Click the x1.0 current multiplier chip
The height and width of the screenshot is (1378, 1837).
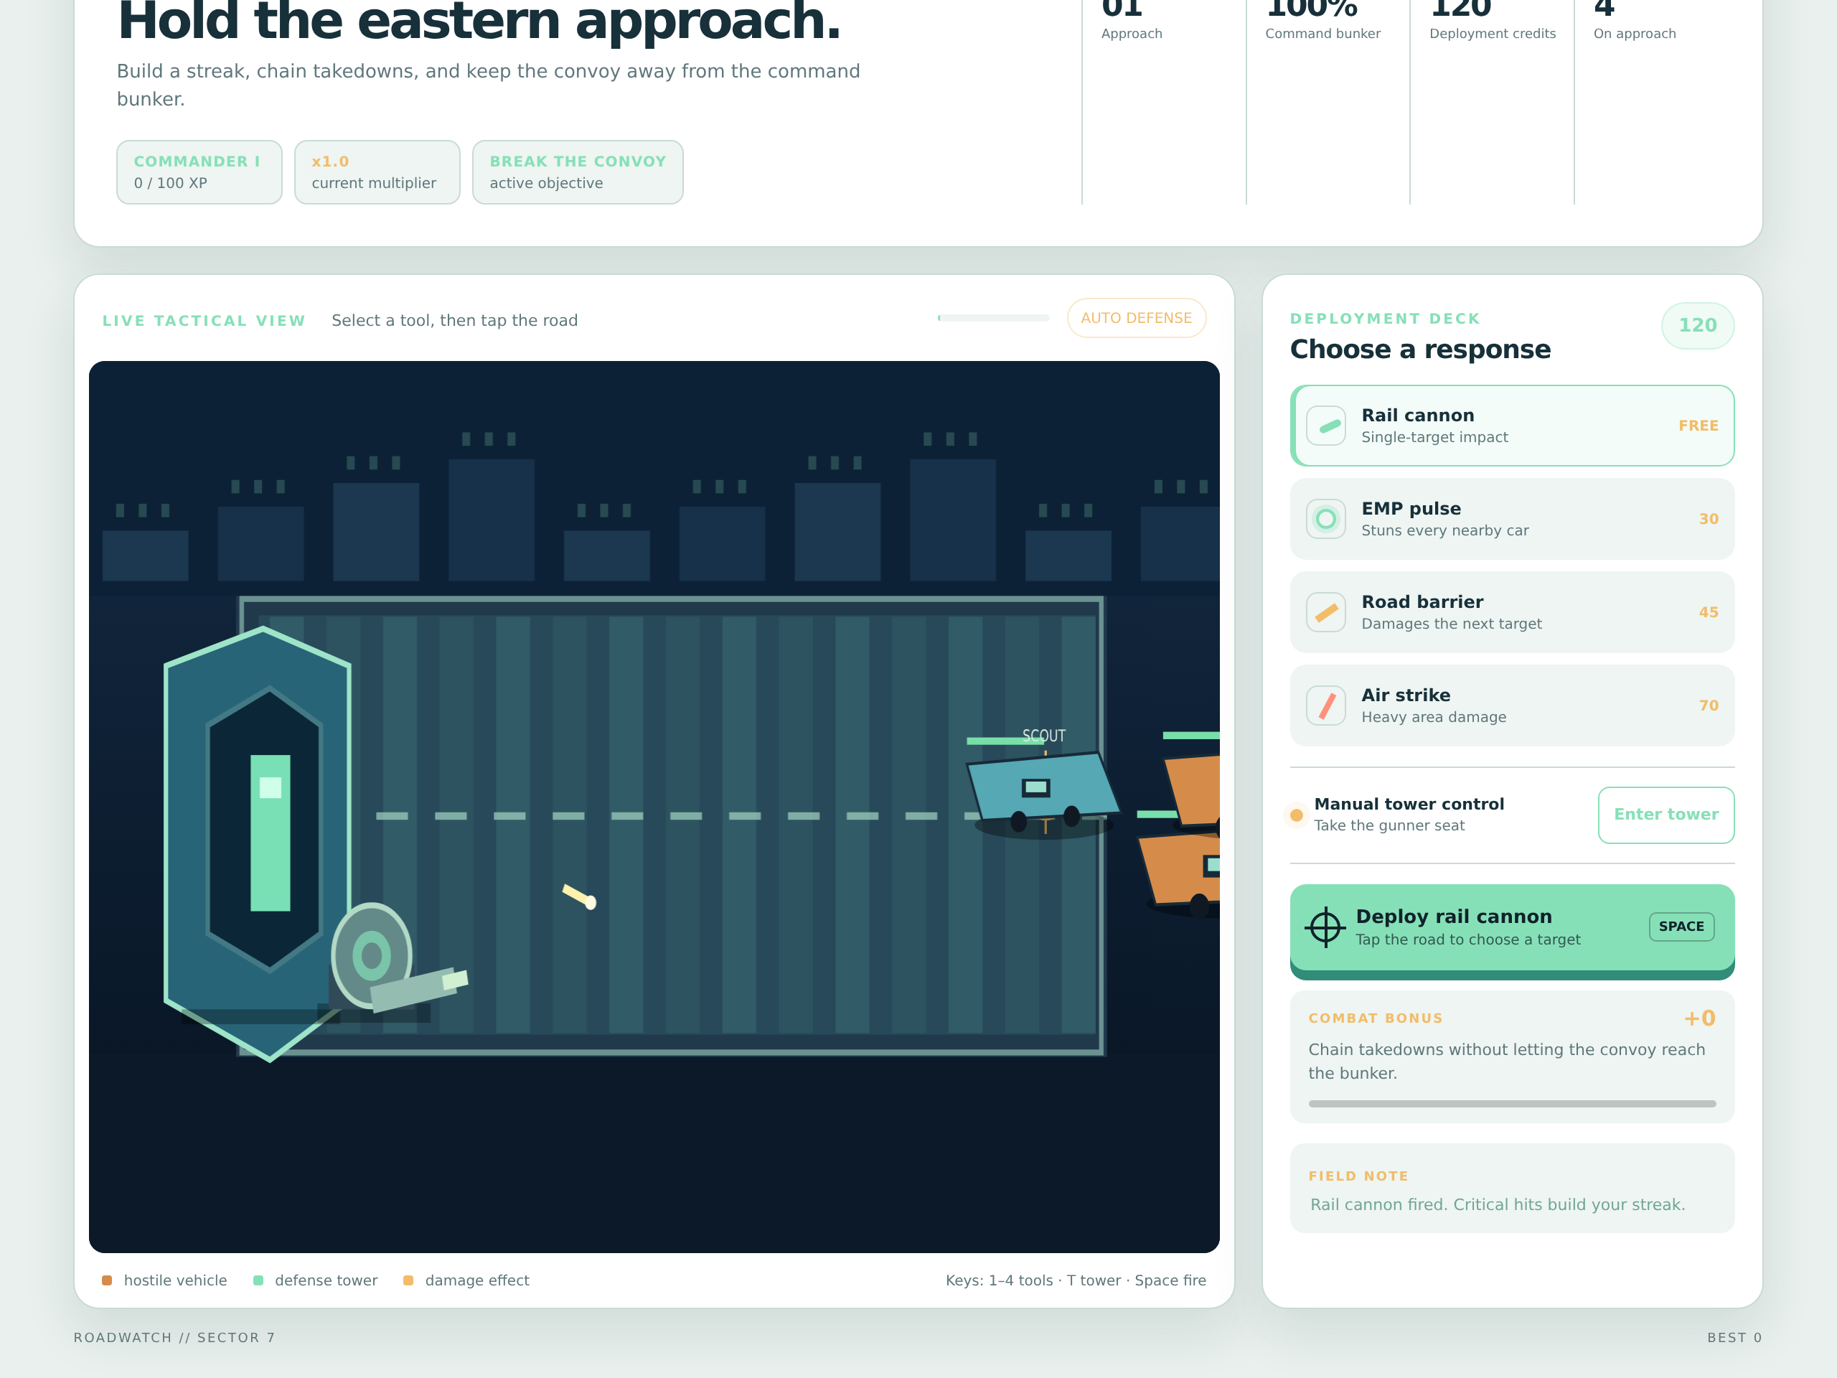click(x=377, y=172)
